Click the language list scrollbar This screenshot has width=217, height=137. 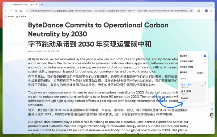click(x=206, y=83)
